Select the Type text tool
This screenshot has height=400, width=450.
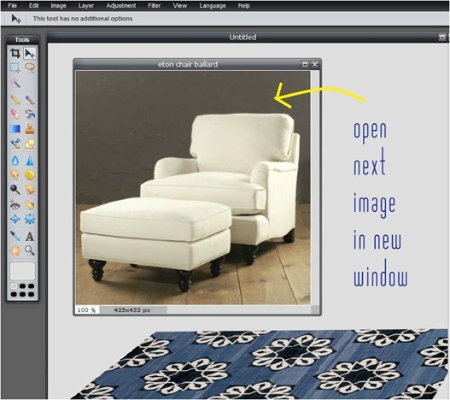pos(30,236)
